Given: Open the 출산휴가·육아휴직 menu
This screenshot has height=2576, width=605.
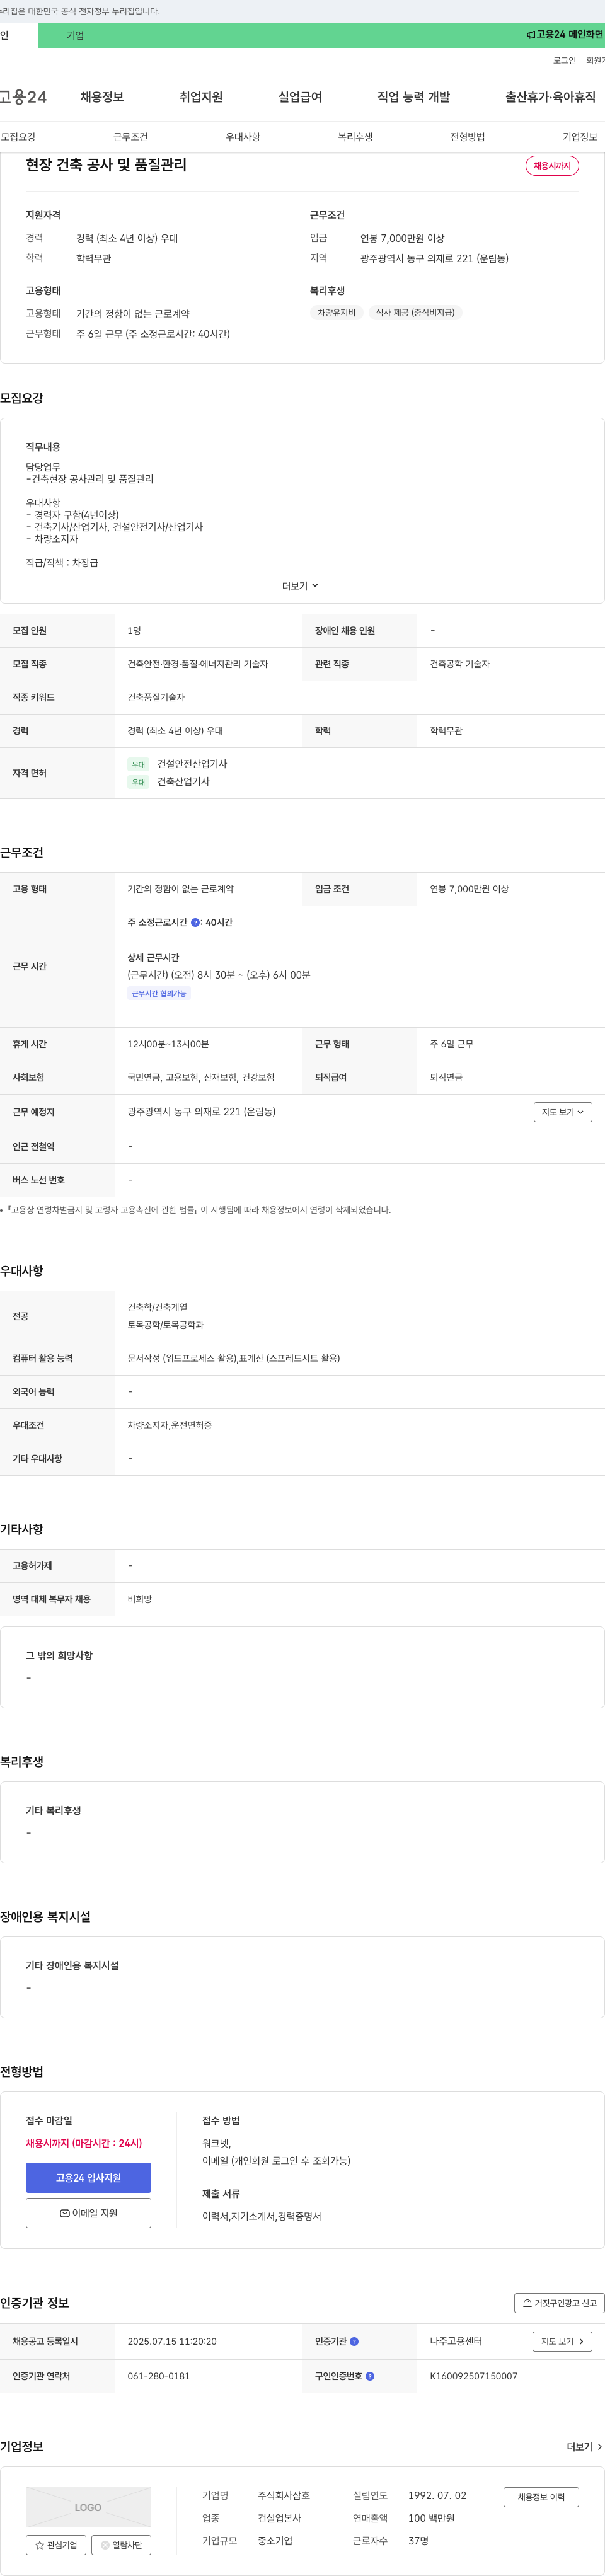Looking at the screenshot, I should 550,97.
